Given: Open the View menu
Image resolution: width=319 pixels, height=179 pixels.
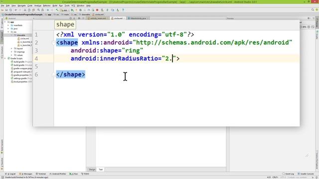Looking at the screenshot, I should click(x=13, y=5).
